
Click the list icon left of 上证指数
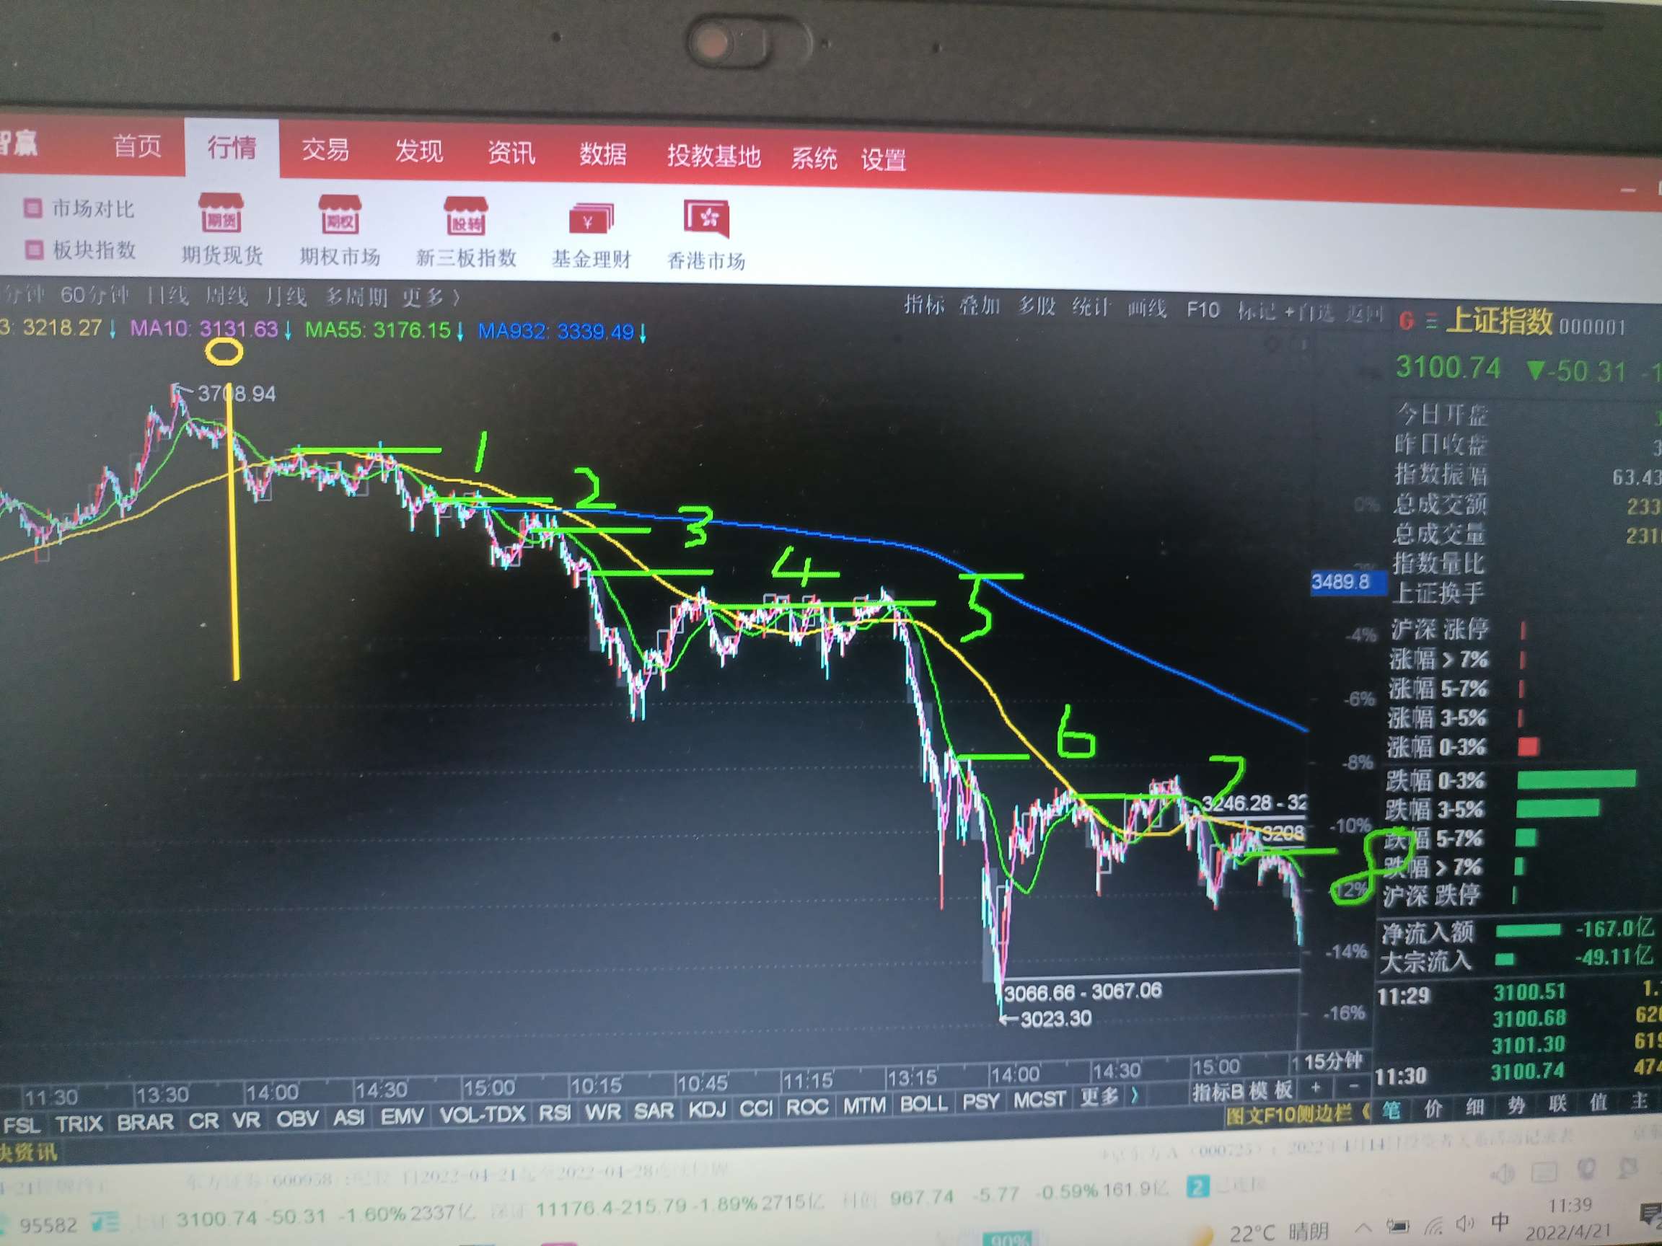(x=1430, y=322)
